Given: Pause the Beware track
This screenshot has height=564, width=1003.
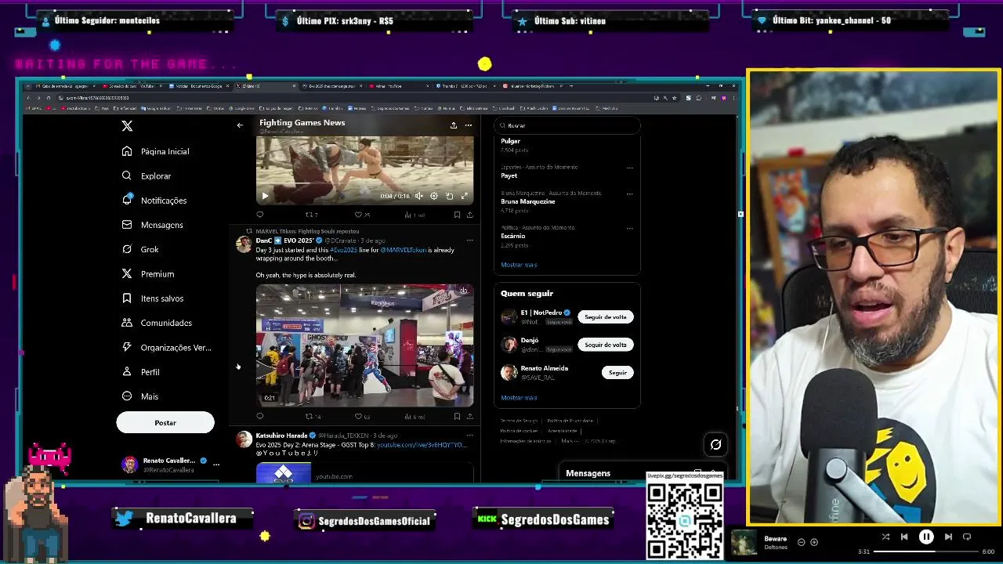Looking at the screenshot, I should pyautogui.click(x=926, y=537).
